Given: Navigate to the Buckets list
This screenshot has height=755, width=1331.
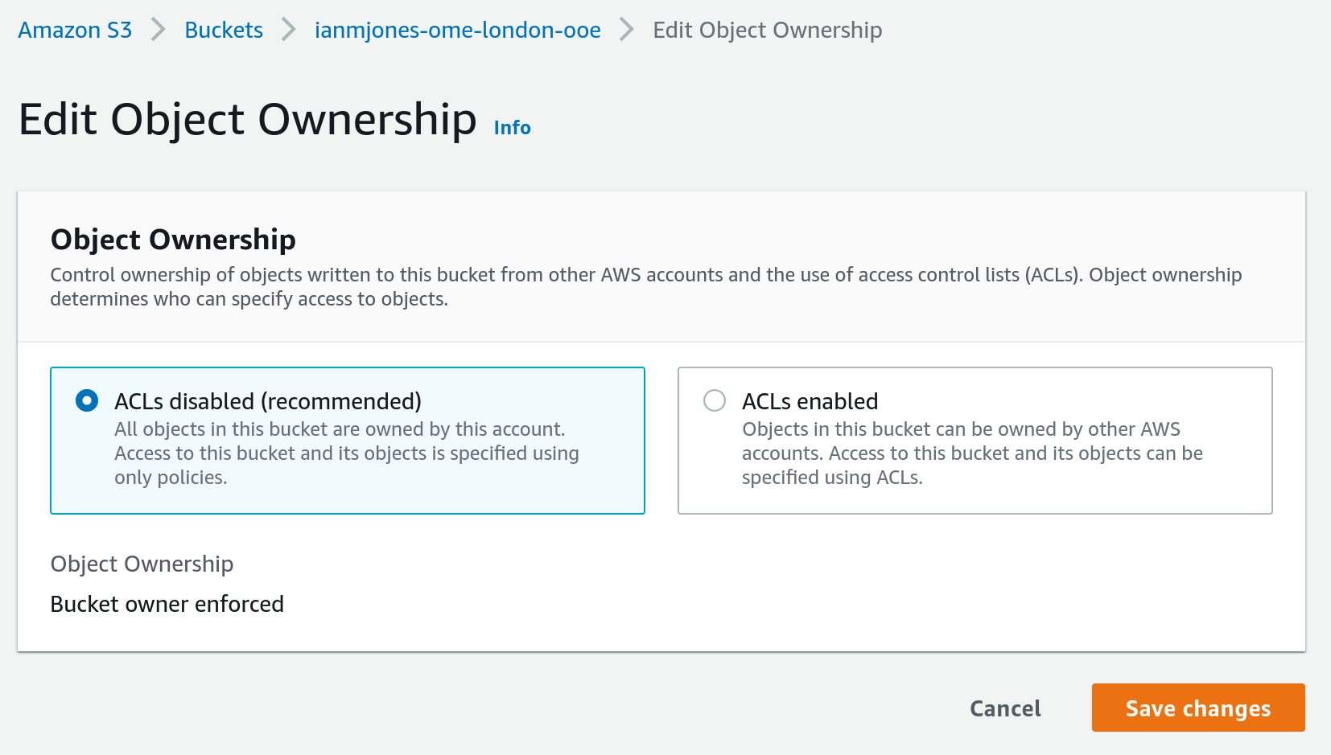Looking at the screenshot, I should click(223, 30).
